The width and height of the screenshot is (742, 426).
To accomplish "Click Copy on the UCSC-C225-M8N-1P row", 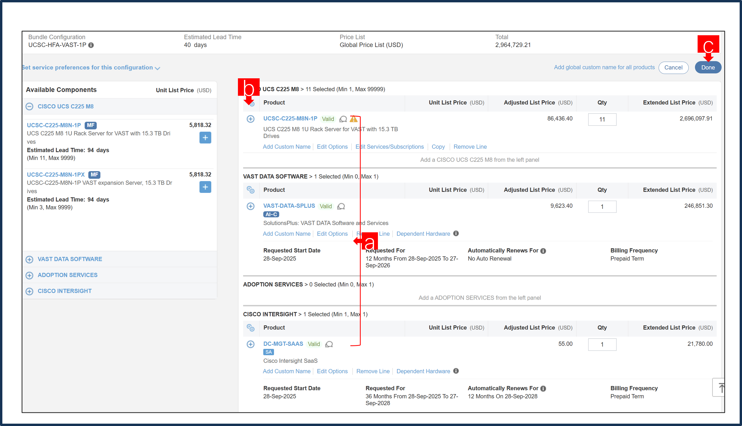I will [x=438, y=147].
